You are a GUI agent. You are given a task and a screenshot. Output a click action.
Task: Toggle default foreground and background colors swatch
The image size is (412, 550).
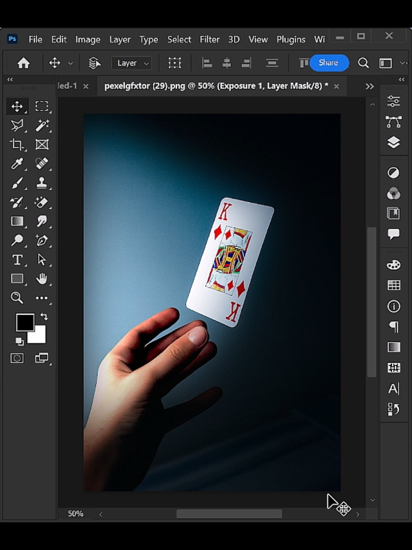click(x=19, y=342)
